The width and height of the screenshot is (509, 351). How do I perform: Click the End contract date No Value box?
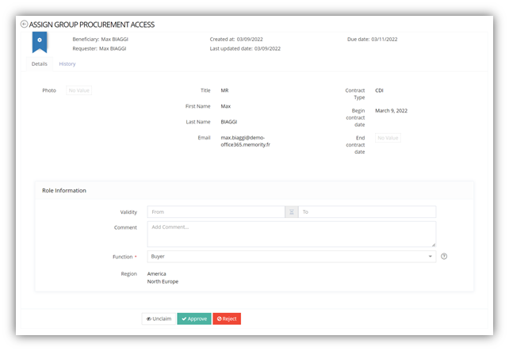click(x=388, y=138)
